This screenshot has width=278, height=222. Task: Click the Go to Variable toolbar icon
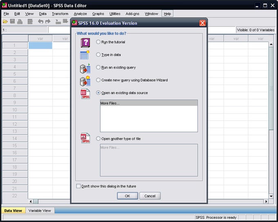(65, 21)
